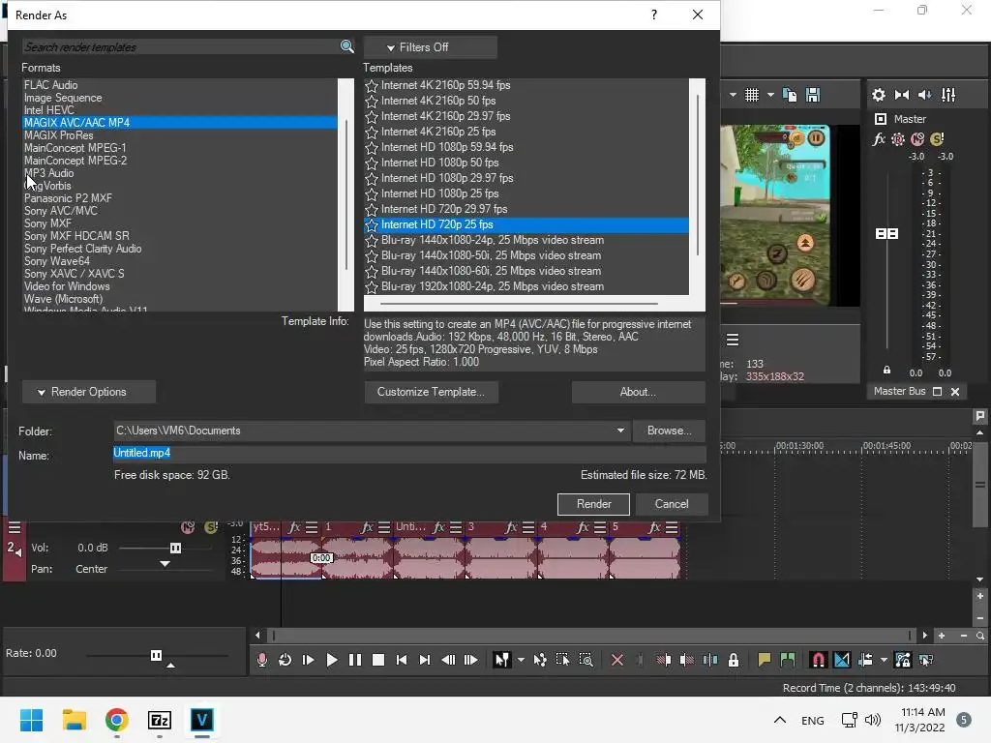The image size is (991, 743).
Task: Click the Play button in transport bar
Action: 331,660
